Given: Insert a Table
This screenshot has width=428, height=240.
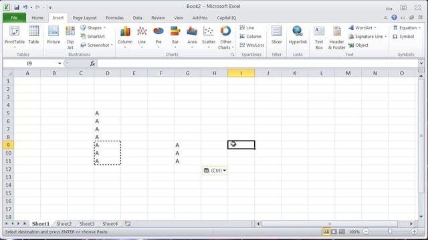Looking at the screenshot, I should click(x=34, y=35).
